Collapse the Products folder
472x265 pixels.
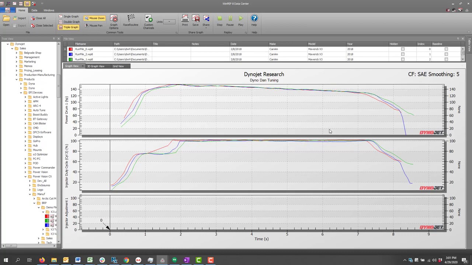pyautogui.click(x=16, y=79)
